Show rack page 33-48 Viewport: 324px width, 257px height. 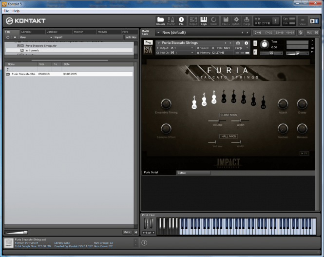click(x=279, y=33)
